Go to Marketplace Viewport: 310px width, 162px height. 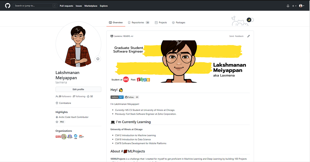point(91,6)
